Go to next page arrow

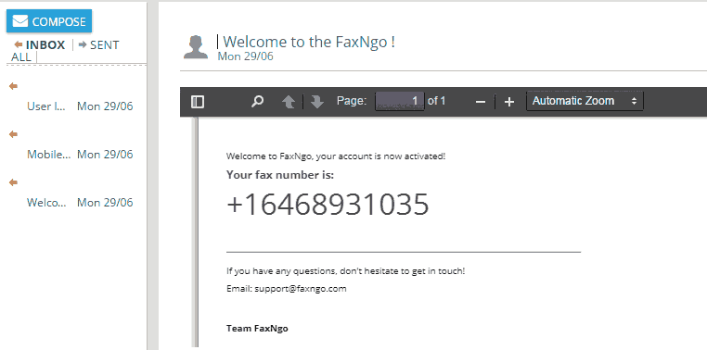coord(317,102)
